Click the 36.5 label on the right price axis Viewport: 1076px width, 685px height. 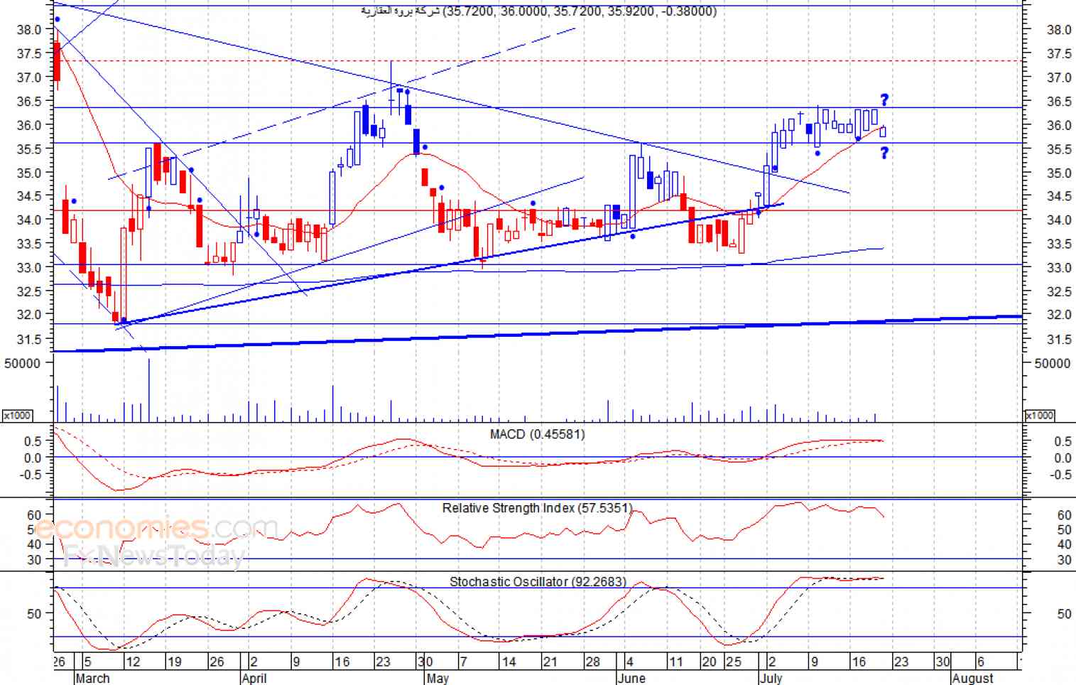[x=1059, y=102]
